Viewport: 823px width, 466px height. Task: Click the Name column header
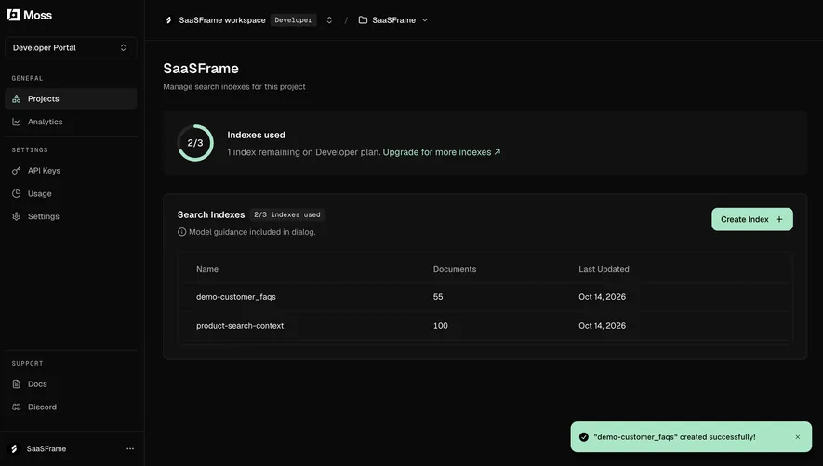click(x=207, y=269)
